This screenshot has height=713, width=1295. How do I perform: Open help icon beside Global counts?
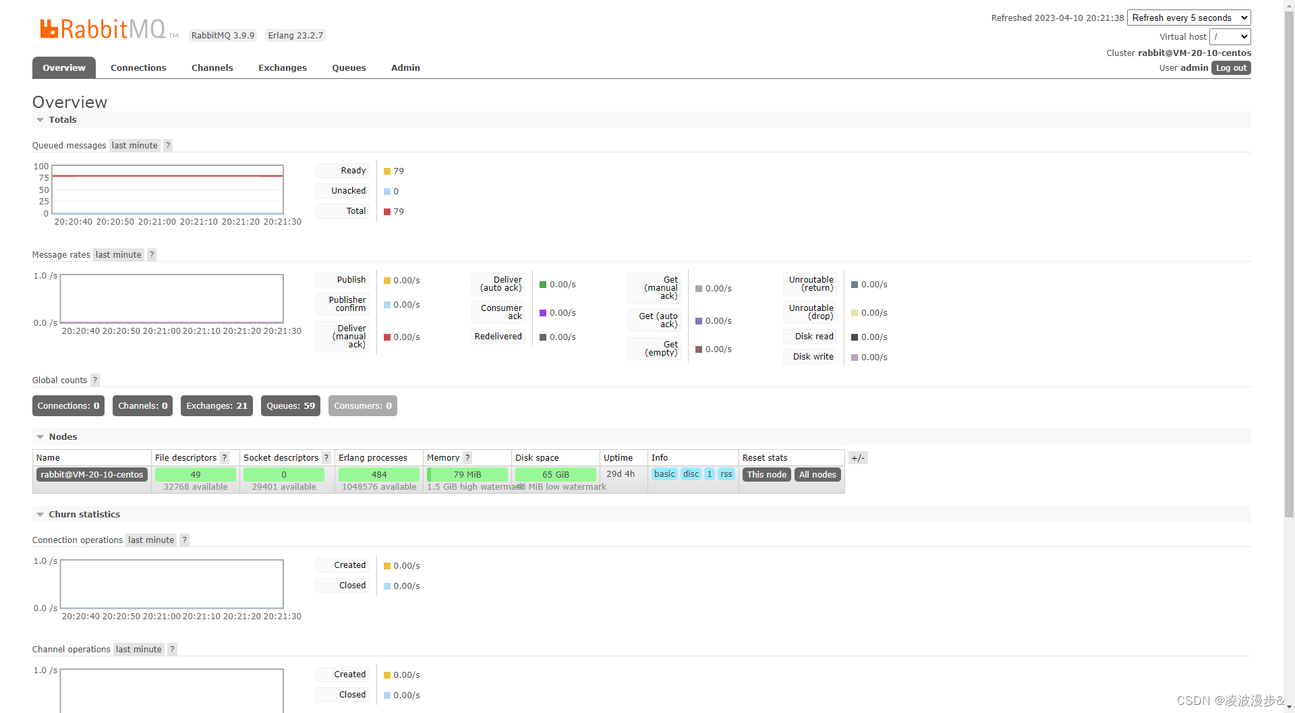[95, 380]
